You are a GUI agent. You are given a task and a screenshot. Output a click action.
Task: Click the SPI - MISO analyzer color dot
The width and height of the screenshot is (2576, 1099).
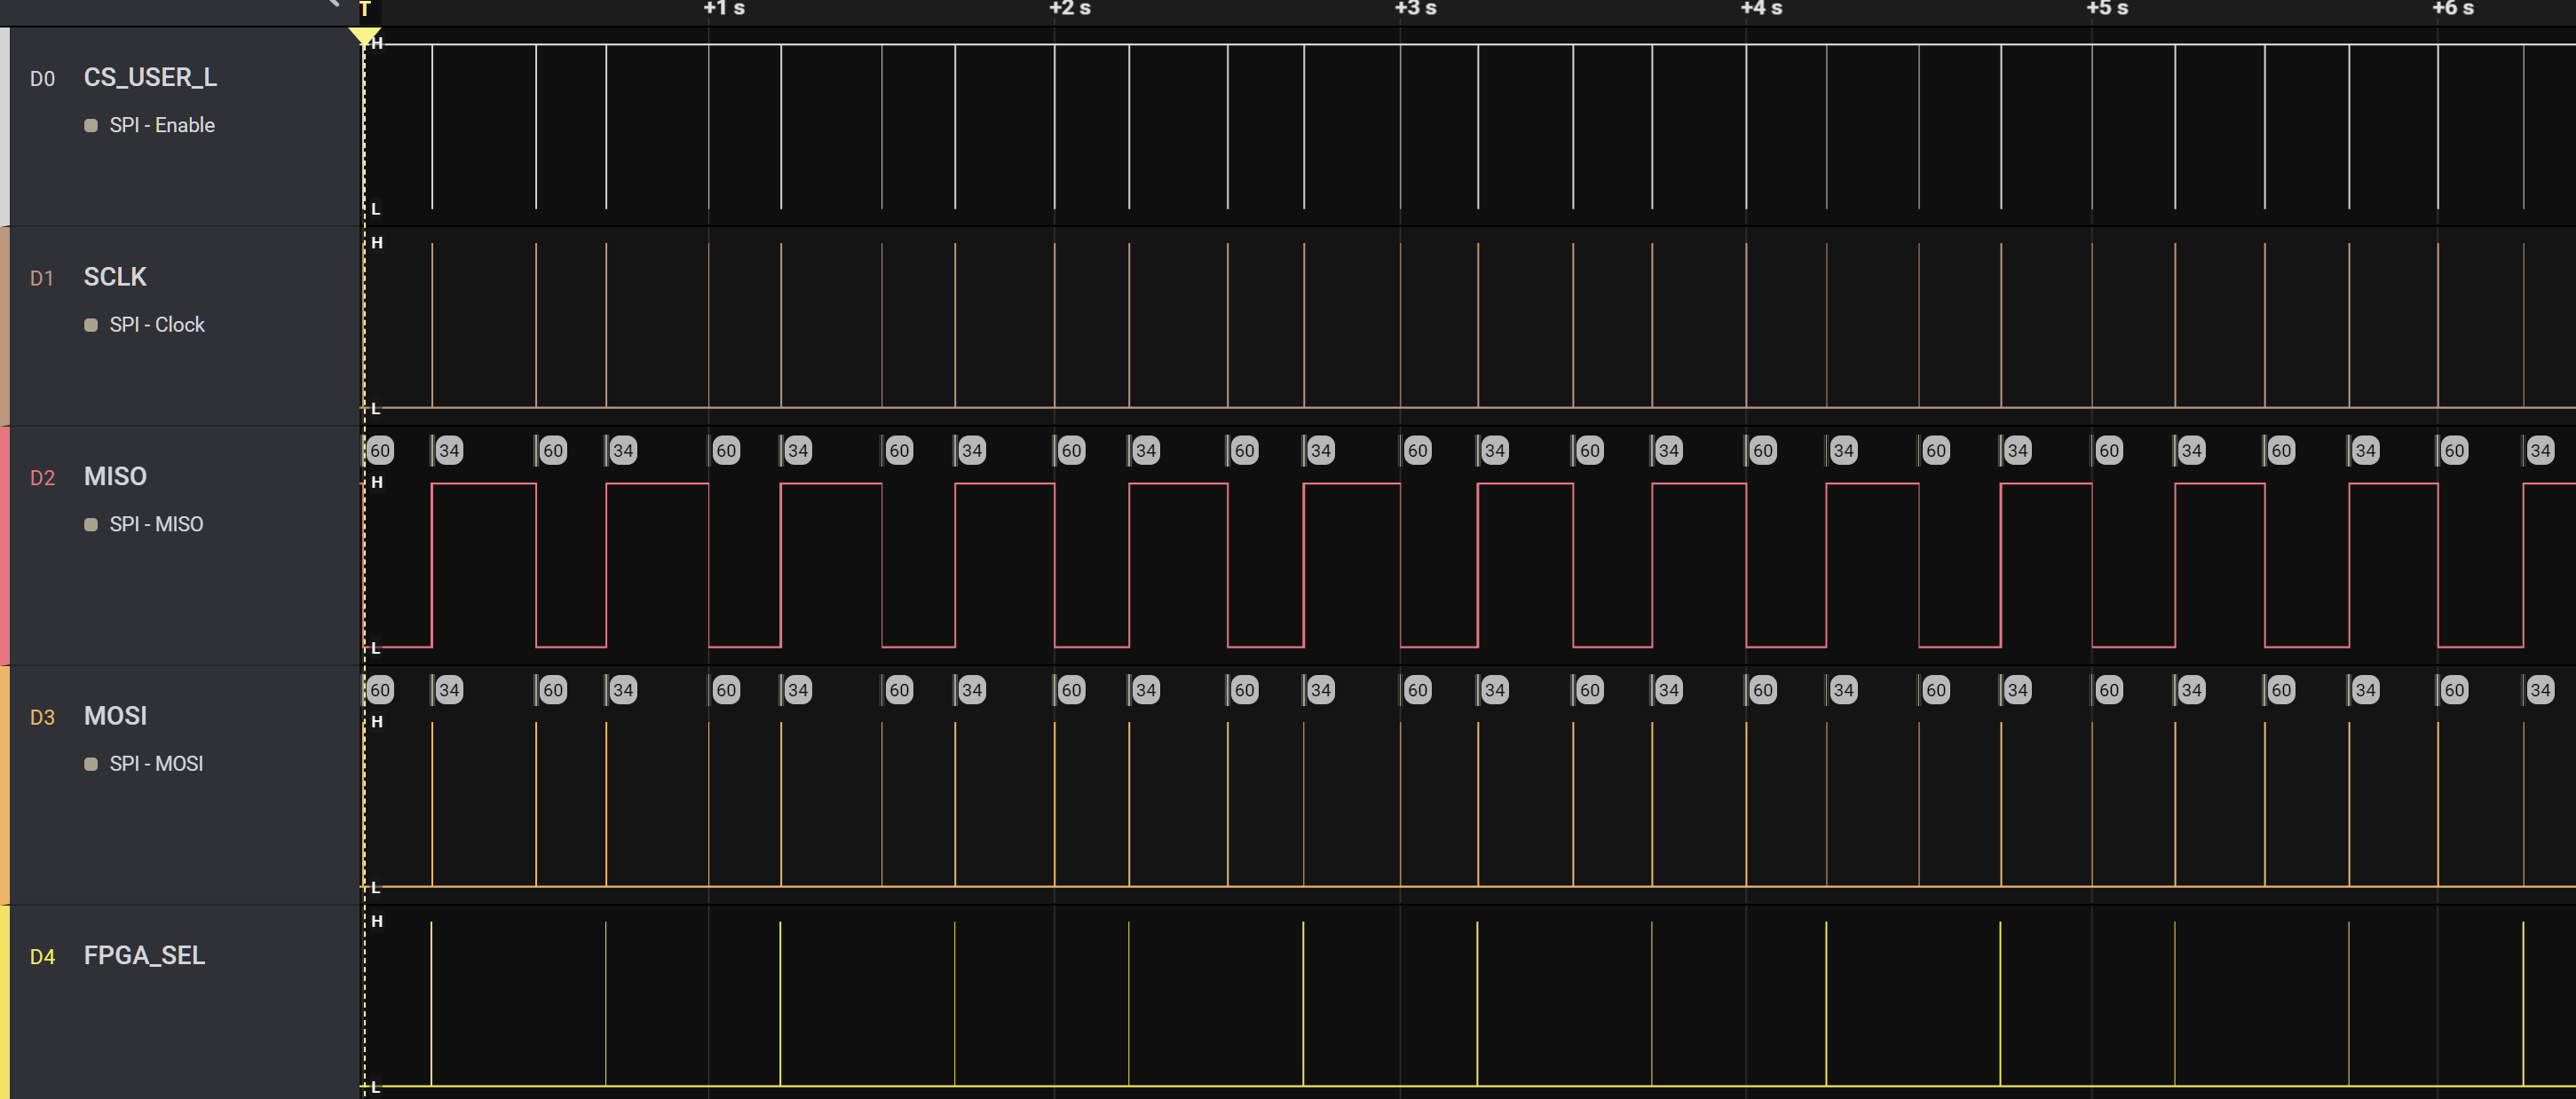[x=91, y=525]
